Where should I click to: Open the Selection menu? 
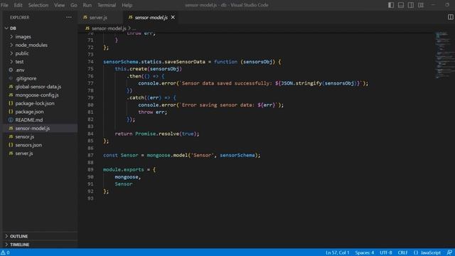[x=38, y=5]
